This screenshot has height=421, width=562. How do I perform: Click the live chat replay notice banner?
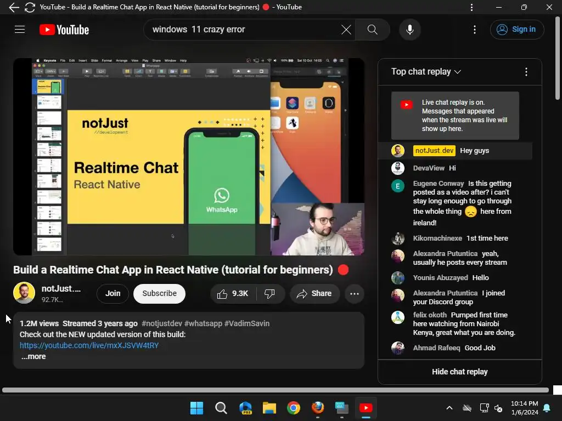[x=455, y=116]
